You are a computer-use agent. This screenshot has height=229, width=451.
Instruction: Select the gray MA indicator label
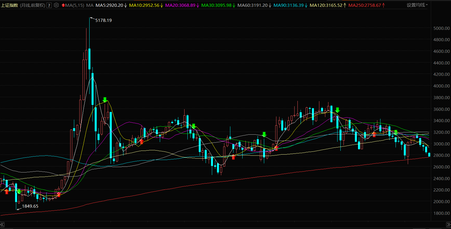pos(90,5)
